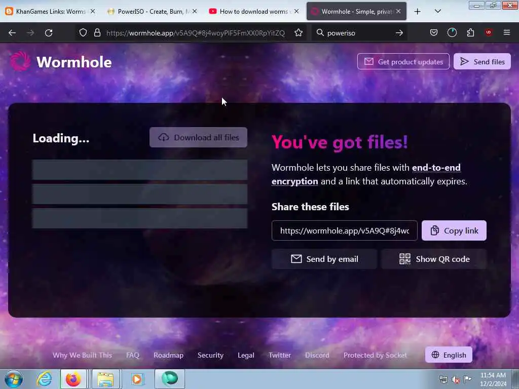Click the share link text field

coord(344,230)
